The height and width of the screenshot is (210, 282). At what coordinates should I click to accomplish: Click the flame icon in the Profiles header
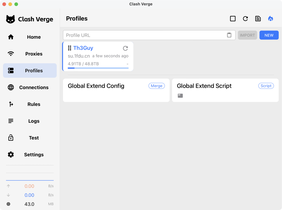(x=270, y=19)
